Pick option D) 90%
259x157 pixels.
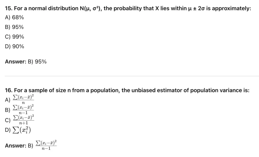tap(14, 47)
